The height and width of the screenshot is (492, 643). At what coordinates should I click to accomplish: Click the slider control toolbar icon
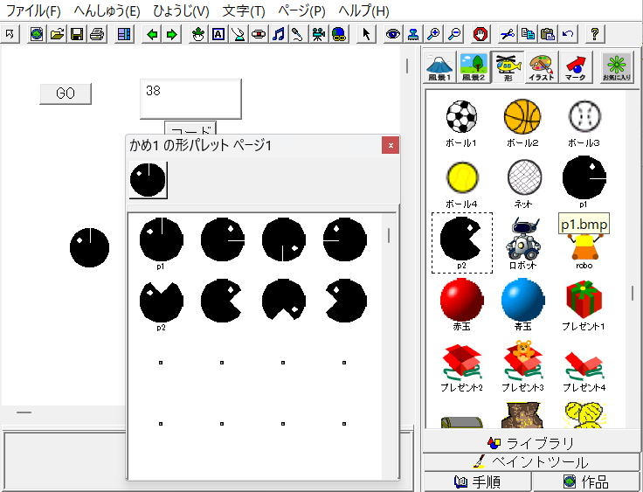(x=258, y=34)
